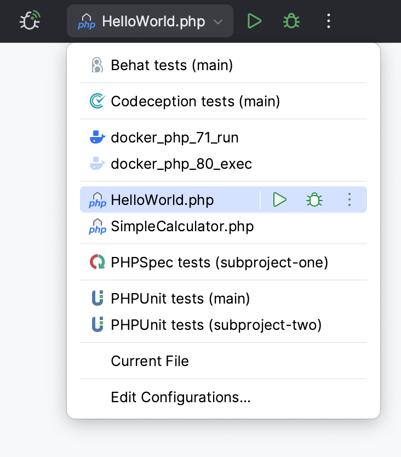Click Edit Configurations at the bottom
401x457 pixels.
point(181,397)
